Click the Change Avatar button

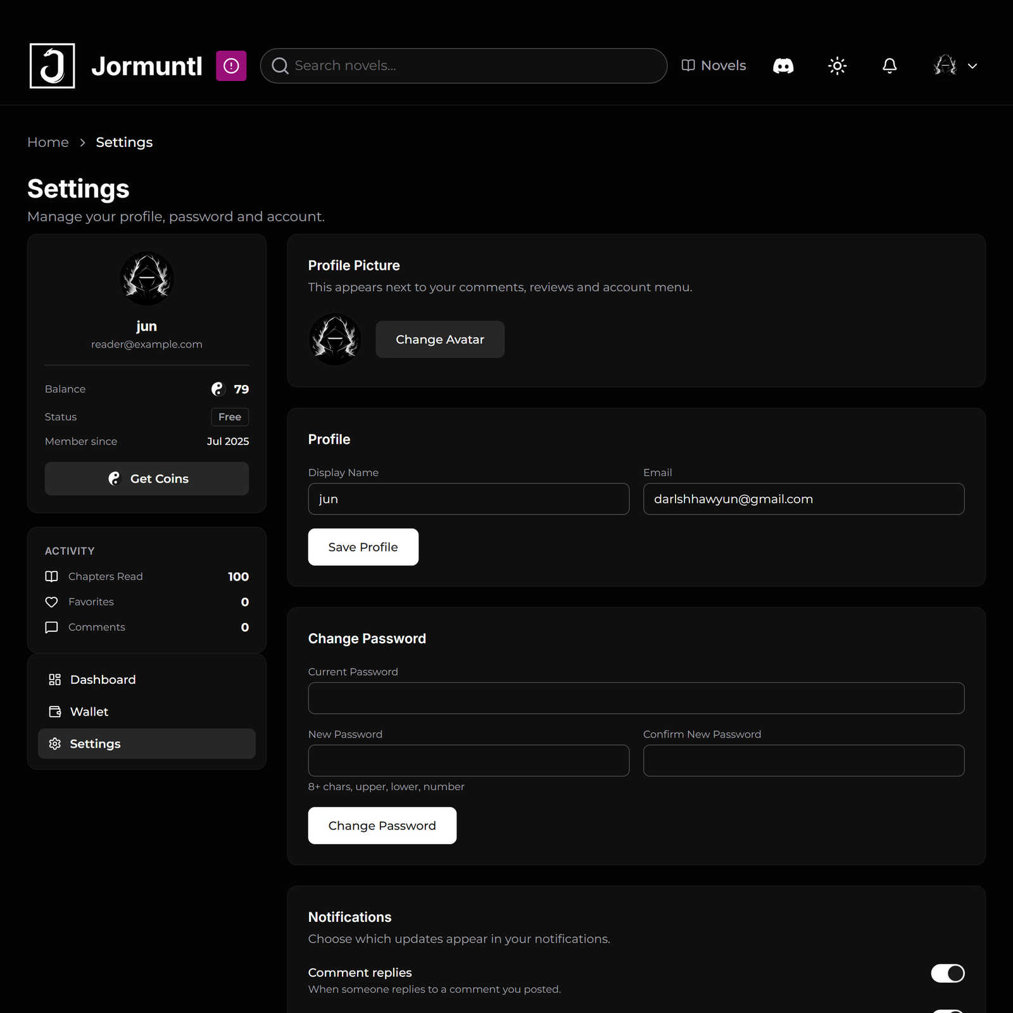440,339
